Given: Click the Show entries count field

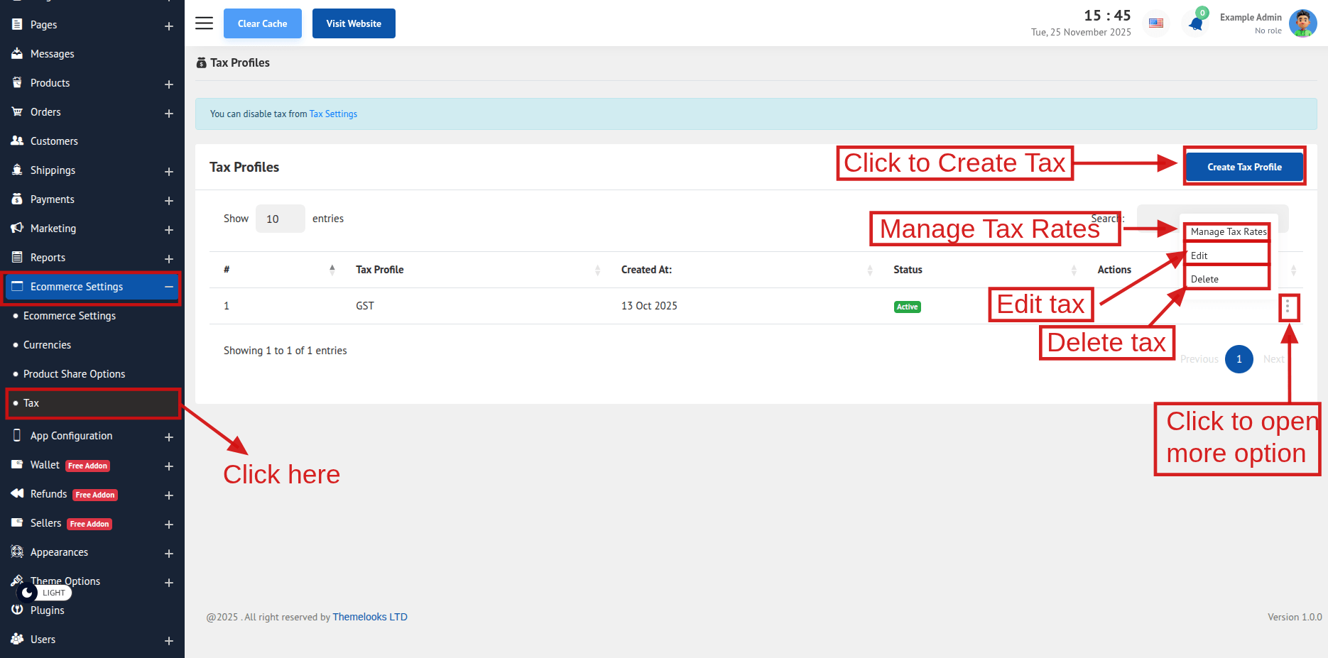Looking at the screenshot, I should (280, 219).
